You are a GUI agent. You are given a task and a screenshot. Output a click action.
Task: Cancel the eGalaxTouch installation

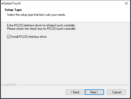(x=116, y=92)
